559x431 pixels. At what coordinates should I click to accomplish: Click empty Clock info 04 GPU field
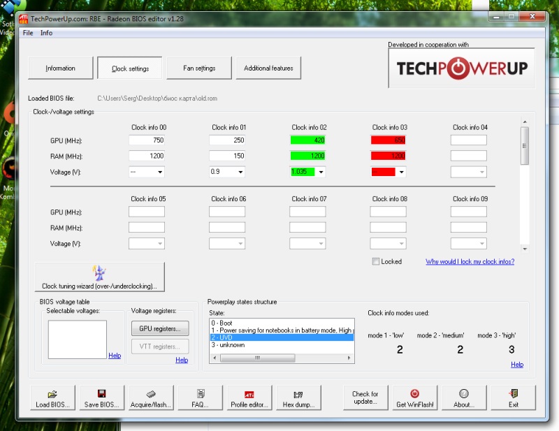(468, 140)
